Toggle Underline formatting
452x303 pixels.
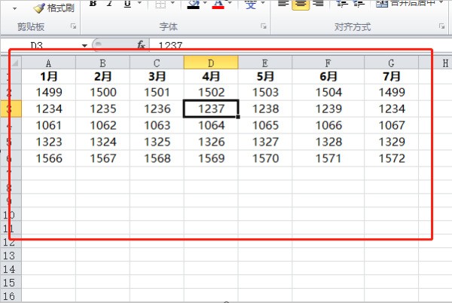click(x=126, y=4)
